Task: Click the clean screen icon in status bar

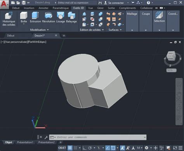Action: point(175,148)
